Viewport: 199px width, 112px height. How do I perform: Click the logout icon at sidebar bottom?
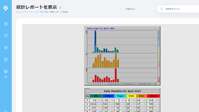(x=6, y=111)
